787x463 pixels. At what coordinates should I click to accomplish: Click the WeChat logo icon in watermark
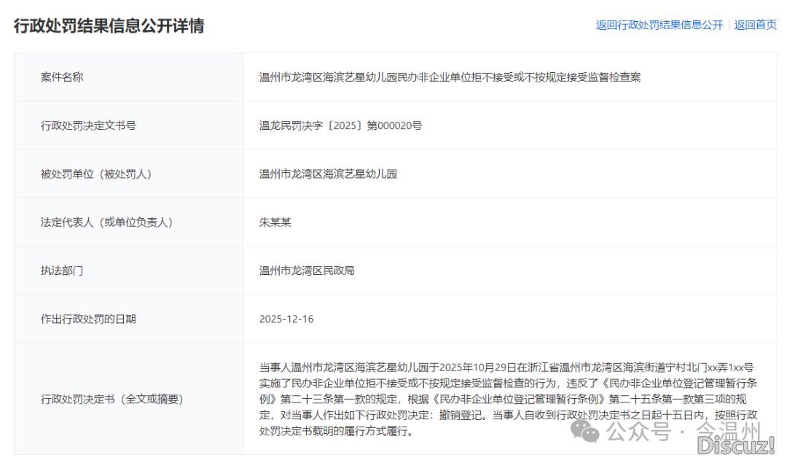tap(585, 431)
